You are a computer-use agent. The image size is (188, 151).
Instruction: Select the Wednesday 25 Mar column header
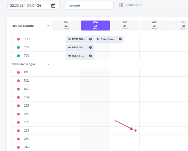[x=154, y=25]
